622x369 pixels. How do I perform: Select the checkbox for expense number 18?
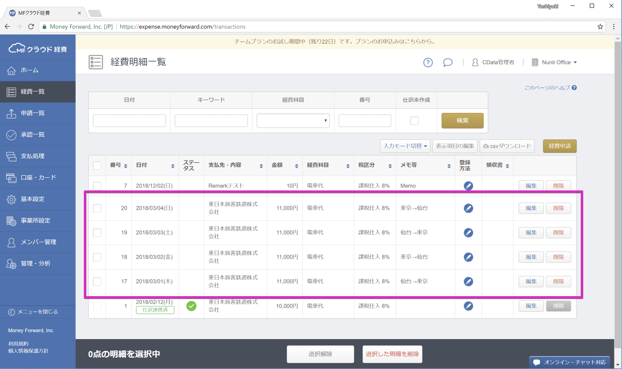pos(97,257)
